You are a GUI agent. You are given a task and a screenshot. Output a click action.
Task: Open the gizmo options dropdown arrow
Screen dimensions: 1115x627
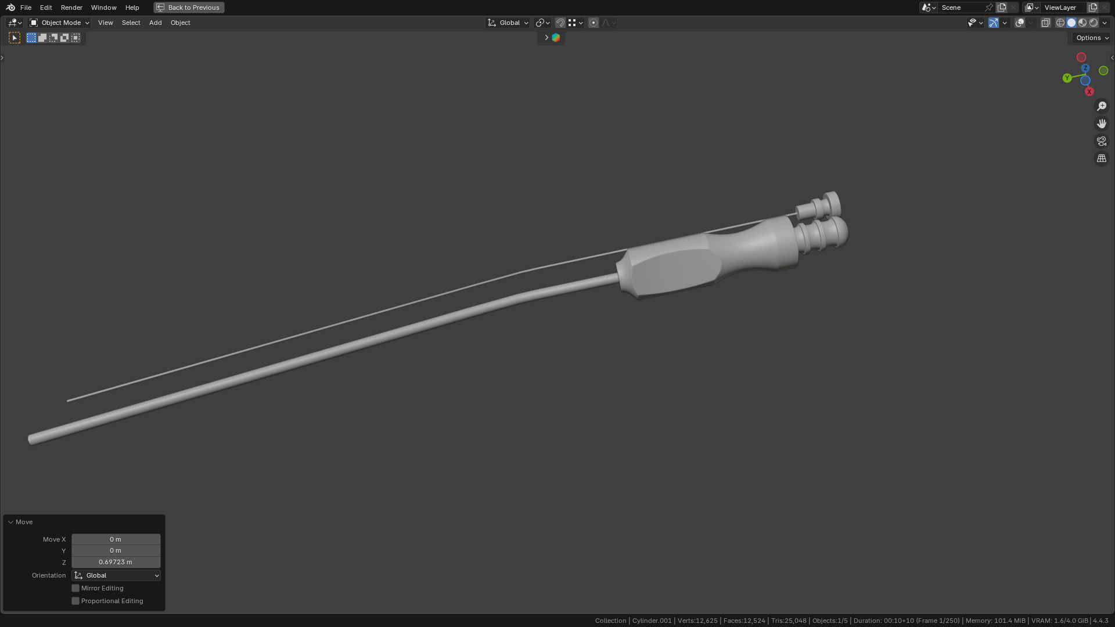(x=1005, y=23)
